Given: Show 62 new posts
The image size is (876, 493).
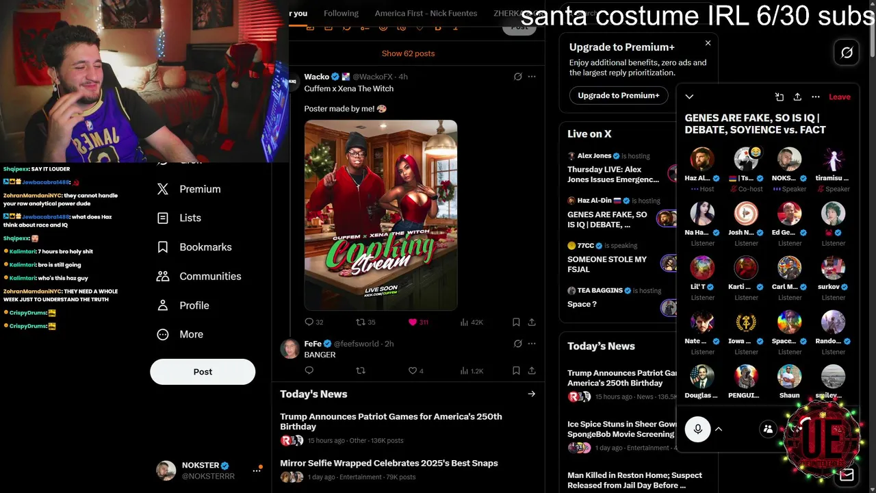Looking at the screenshot, I should coord(408,53).
